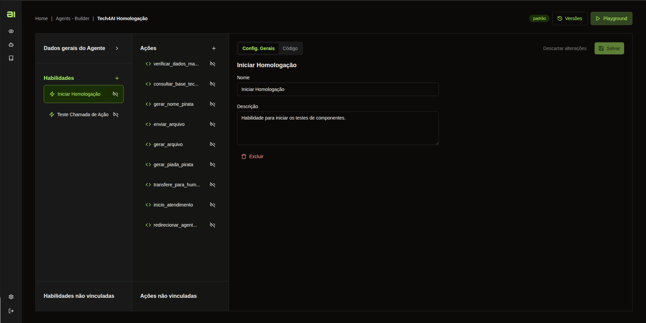Open settings gear in left sidebar
Viewport: 646px width, 323px height.
pos(11,297)
